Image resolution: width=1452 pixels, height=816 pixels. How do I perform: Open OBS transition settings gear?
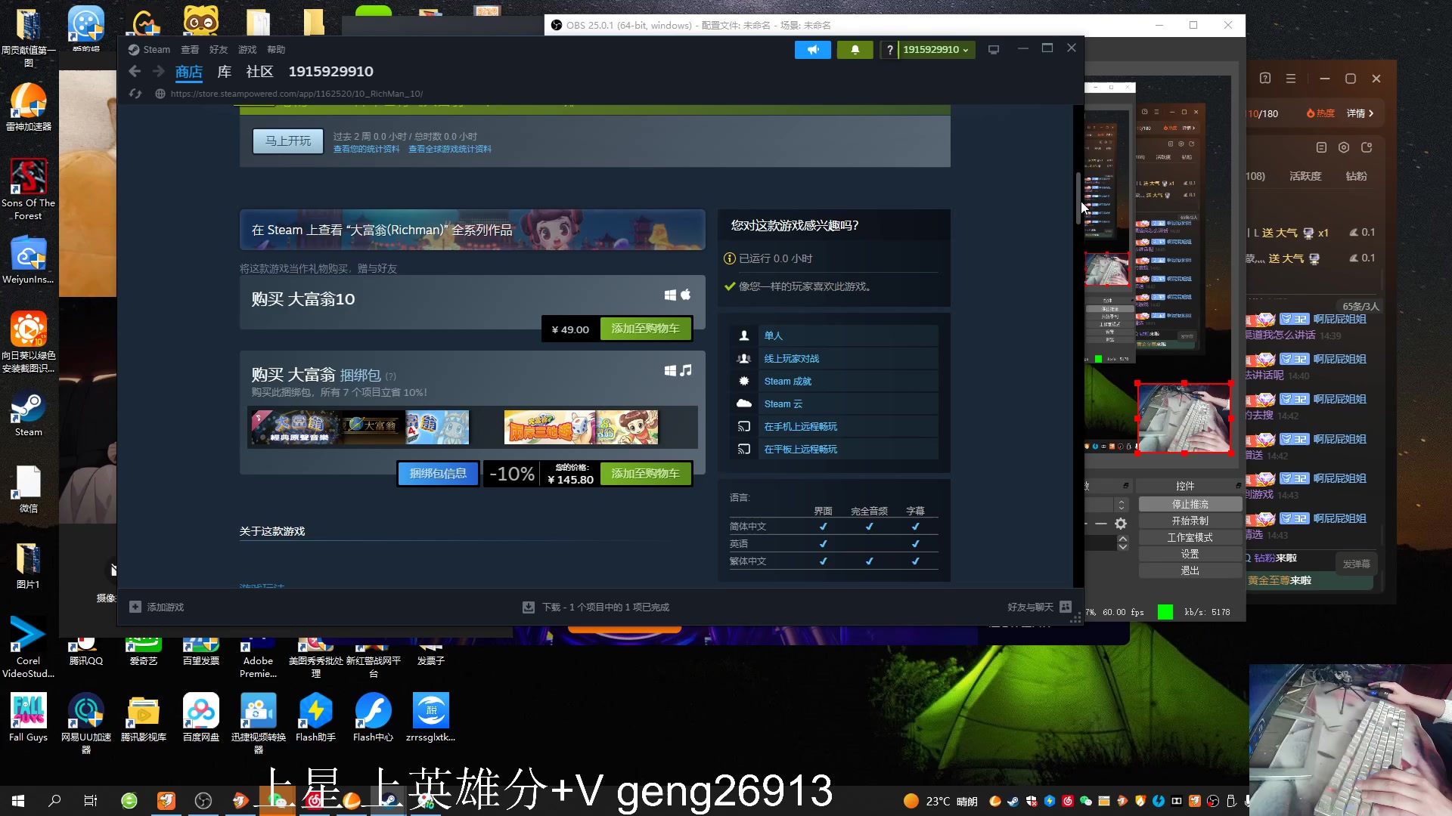coord(1121,524)
